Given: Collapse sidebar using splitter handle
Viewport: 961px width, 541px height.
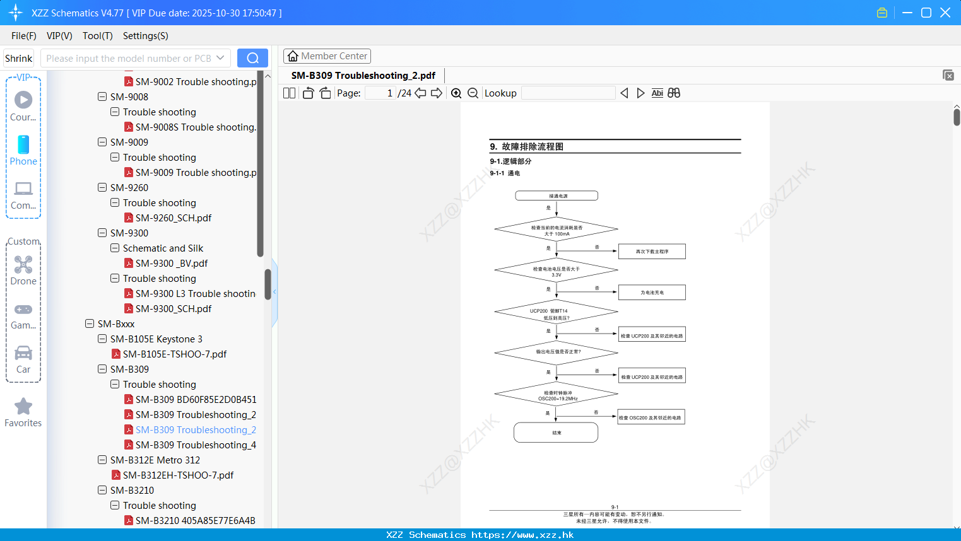Looking at the screenshot, I should 274,293.
